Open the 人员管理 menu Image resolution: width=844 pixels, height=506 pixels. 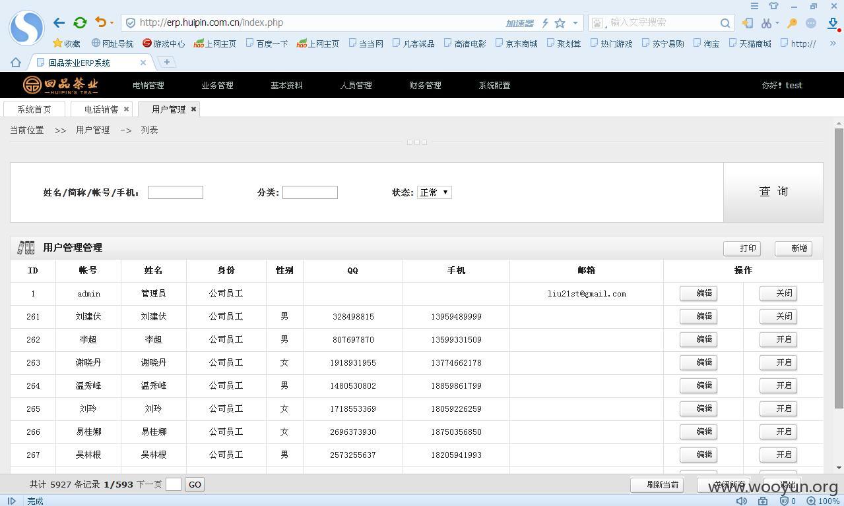[x=356, y=85]
